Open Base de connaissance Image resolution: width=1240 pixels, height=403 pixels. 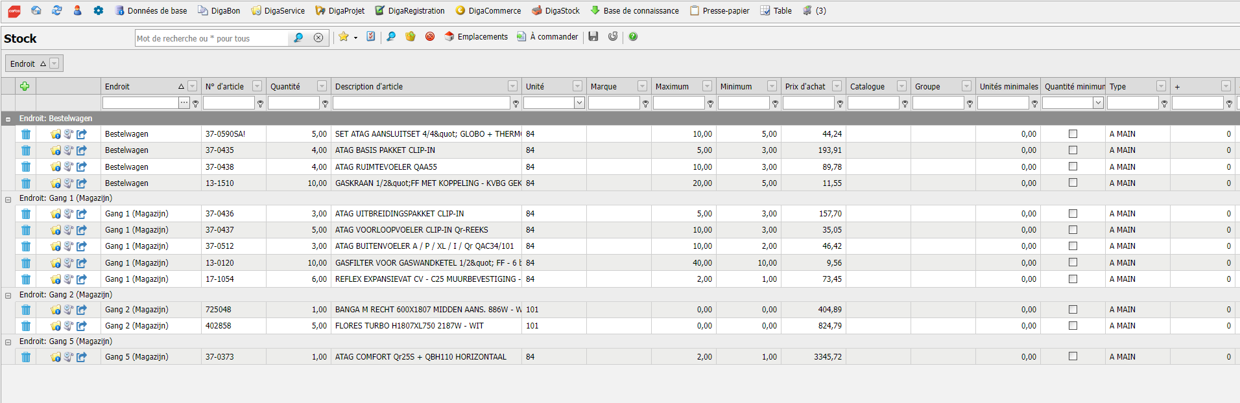click(x=635, y=10)
